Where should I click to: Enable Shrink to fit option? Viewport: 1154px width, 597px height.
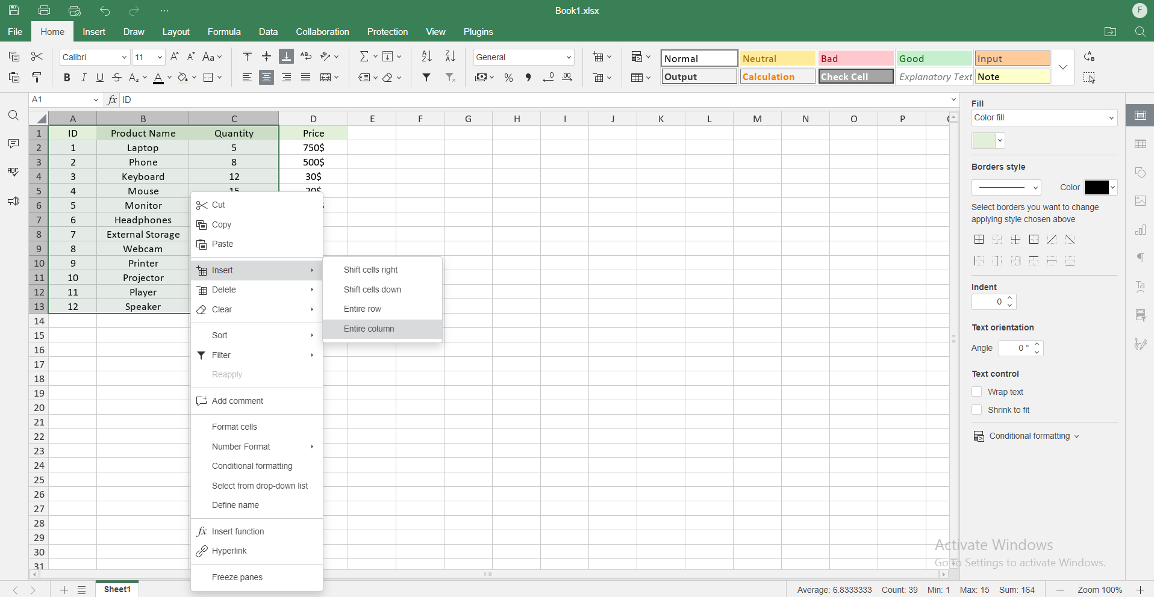point(976,410)
